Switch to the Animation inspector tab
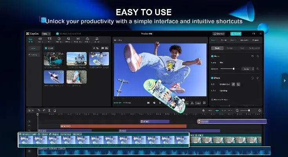Screen dimensions: 288x157 pyautogui.click(x=244, y=40)
